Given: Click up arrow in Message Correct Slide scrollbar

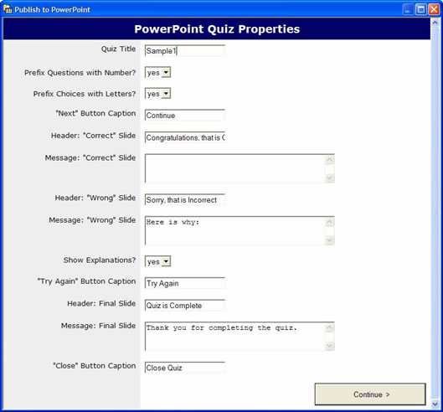Looking at the screenshot, I should [x=329, y=160].
